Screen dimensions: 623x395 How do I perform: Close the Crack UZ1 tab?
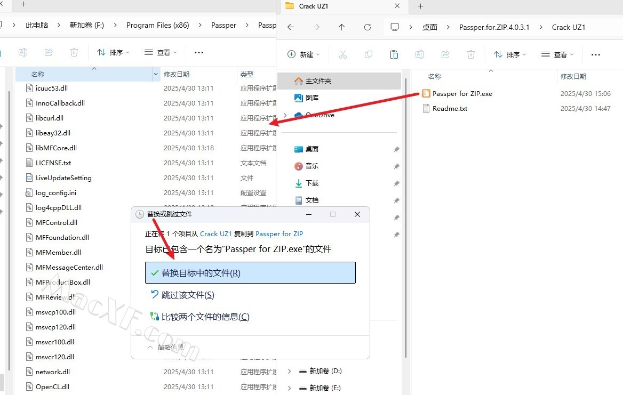[x=397, y=6]
